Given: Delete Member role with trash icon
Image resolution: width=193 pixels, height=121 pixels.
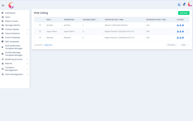Looking at the screenshot, I should tap(183, 38).
